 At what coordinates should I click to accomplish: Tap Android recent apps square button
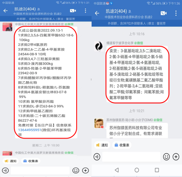pos(157,170)
